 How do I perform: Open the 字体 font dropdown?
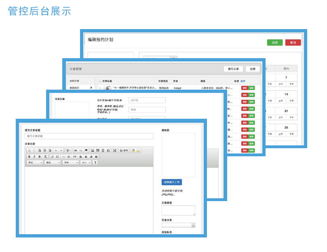tap(70, 163)
